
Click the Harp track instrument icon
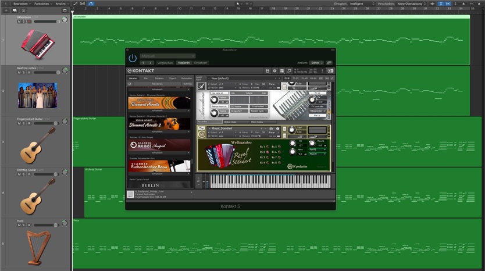point(38,248)
